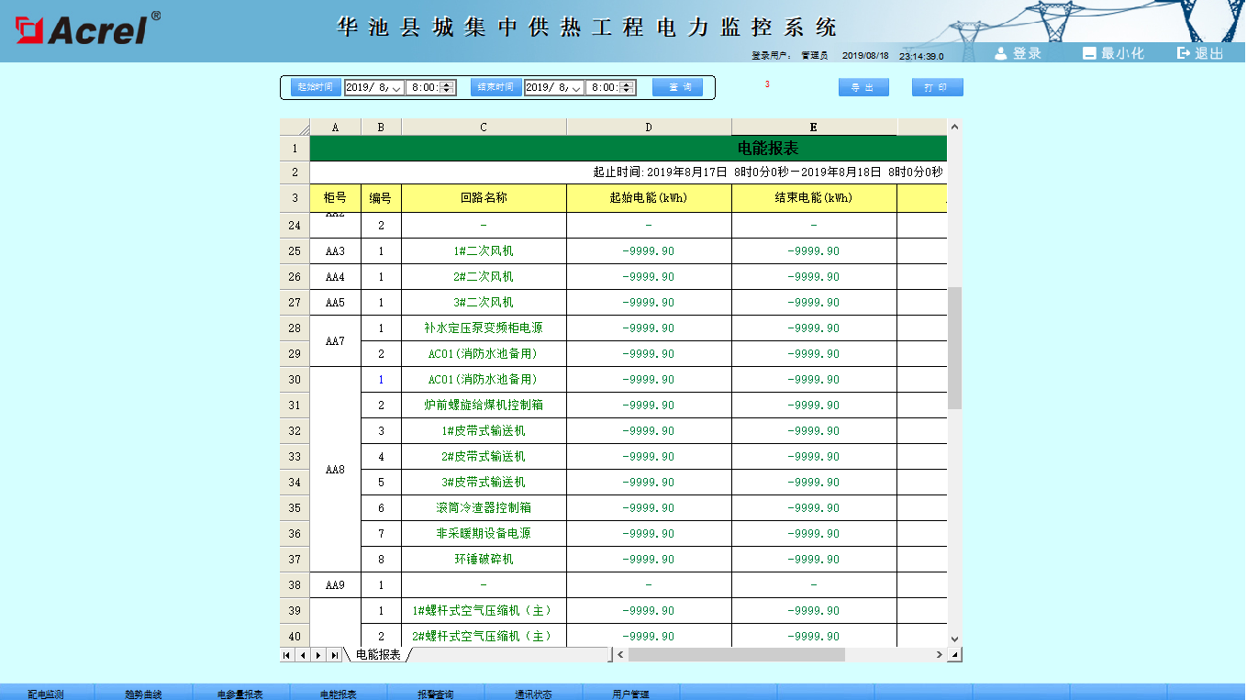The height and width of the screenshot is (700, 1247).
Task: Open the 趋势曲线 bottom menu
Action: pyautogui.click(x=143, y=694)
